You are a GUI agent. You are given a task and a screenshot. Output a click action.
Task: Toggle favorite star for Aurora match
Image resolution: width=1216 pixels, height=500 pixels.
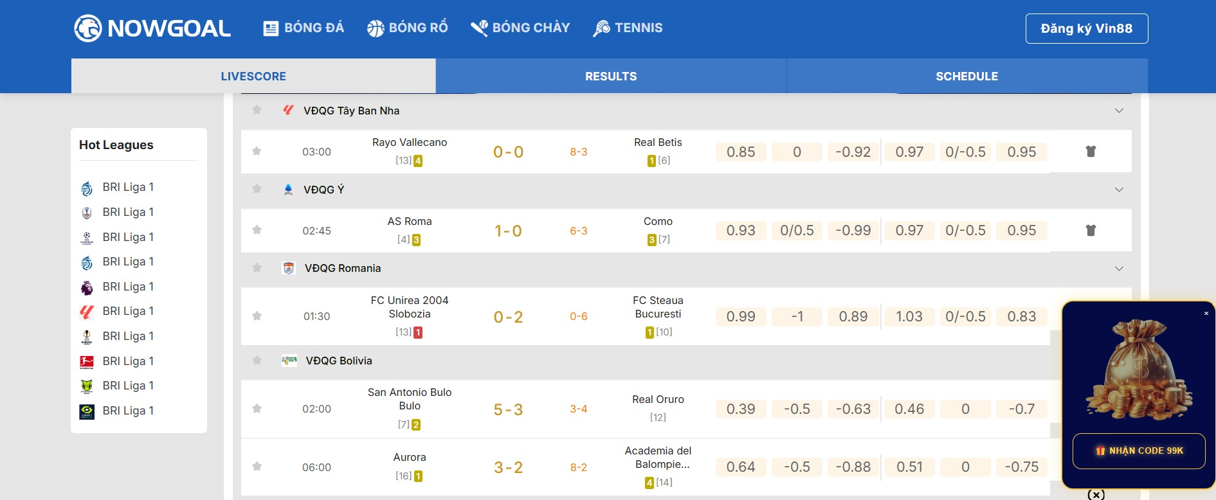click(x=257, y=467)
